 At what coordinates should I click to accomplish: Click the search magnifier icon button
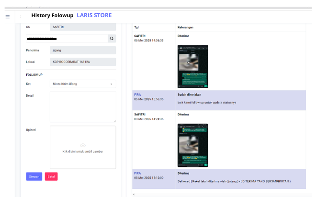112,39
